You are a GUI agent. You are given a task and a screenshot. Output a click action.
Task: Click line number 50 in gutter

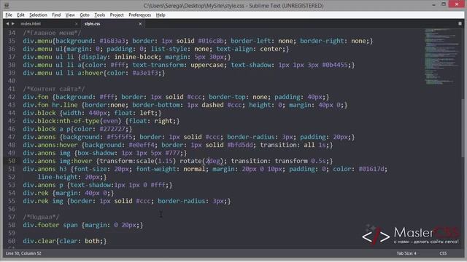pyautogui.click(x=12, y=161)
